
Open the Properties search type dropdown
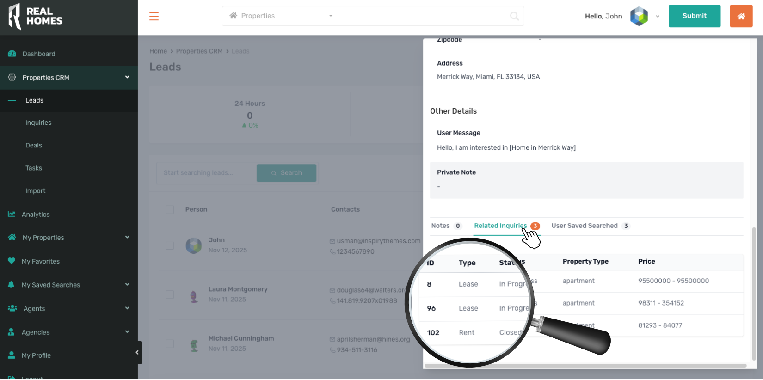[281, 16]
